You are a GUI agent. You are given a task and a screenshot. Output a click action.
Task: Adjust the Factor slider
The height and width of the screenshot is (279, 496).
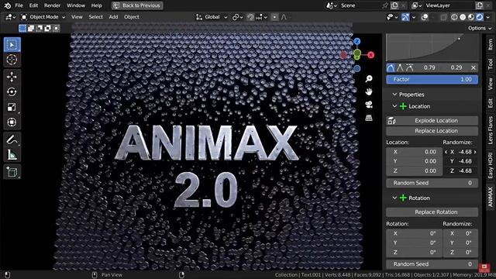click(x=432, y=79)
